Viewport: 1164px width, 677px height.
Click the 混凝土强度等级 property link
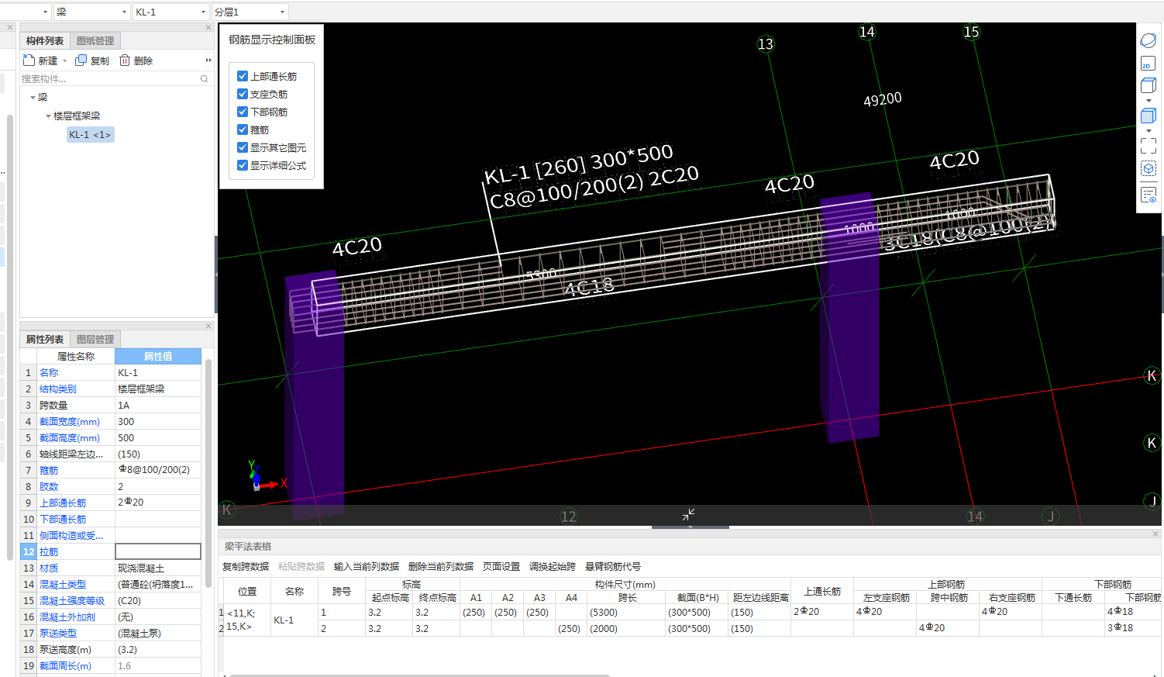pyautogui.click(x=72, y=601)
